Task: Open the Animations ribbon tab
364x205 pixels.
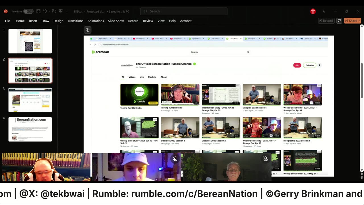Action: [x=96, y=21]
